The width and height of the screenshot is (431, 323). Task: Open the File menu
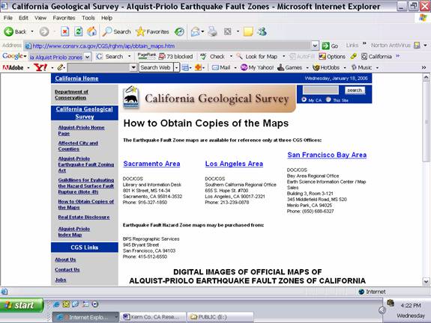8,18
